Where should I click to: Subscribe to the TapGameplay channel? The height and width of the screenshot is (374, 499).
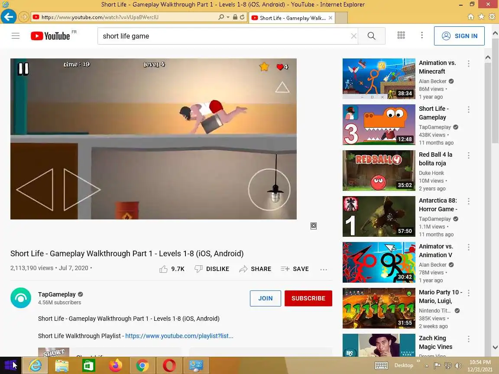point(308,298)
